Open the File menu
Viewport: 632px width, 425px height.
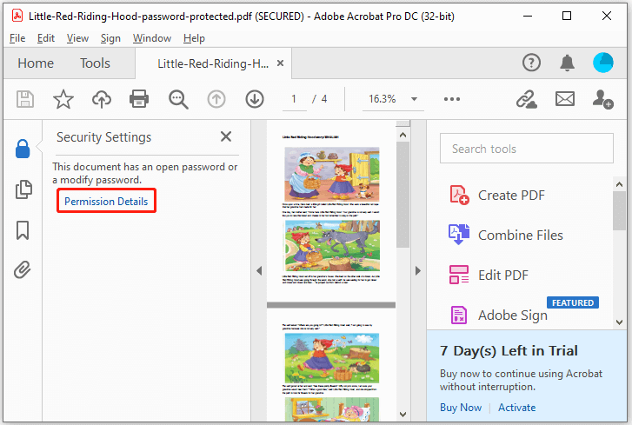pyautogui.click(x=17, y=38)
